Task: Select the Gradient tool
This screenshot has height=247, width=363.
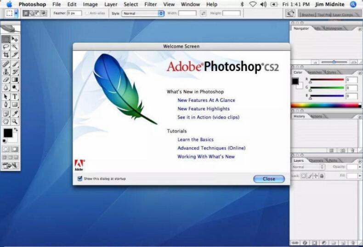Action: point(15,80)
